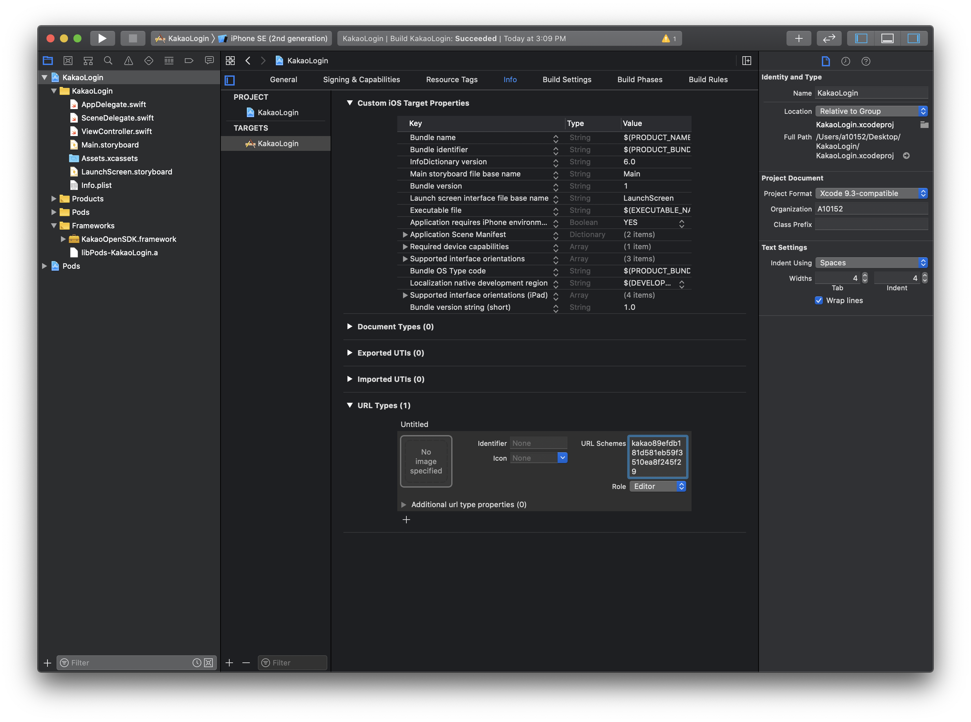971x722 pixels.
Task: Open the Quick Help inspector icon
Action: coord(866,61)
